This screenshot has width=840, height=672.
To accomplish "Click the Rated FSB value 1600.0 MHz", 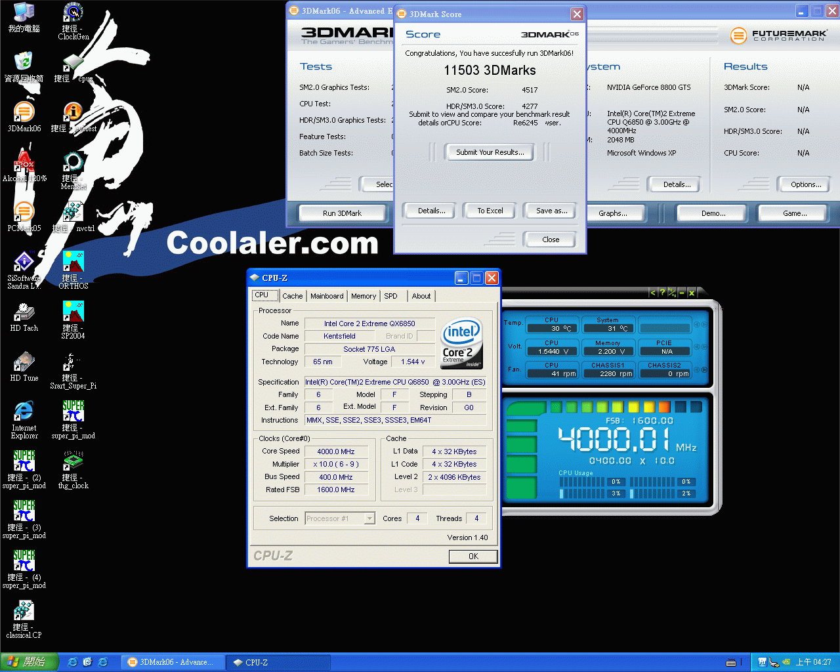I will click(x=336, y=490).
